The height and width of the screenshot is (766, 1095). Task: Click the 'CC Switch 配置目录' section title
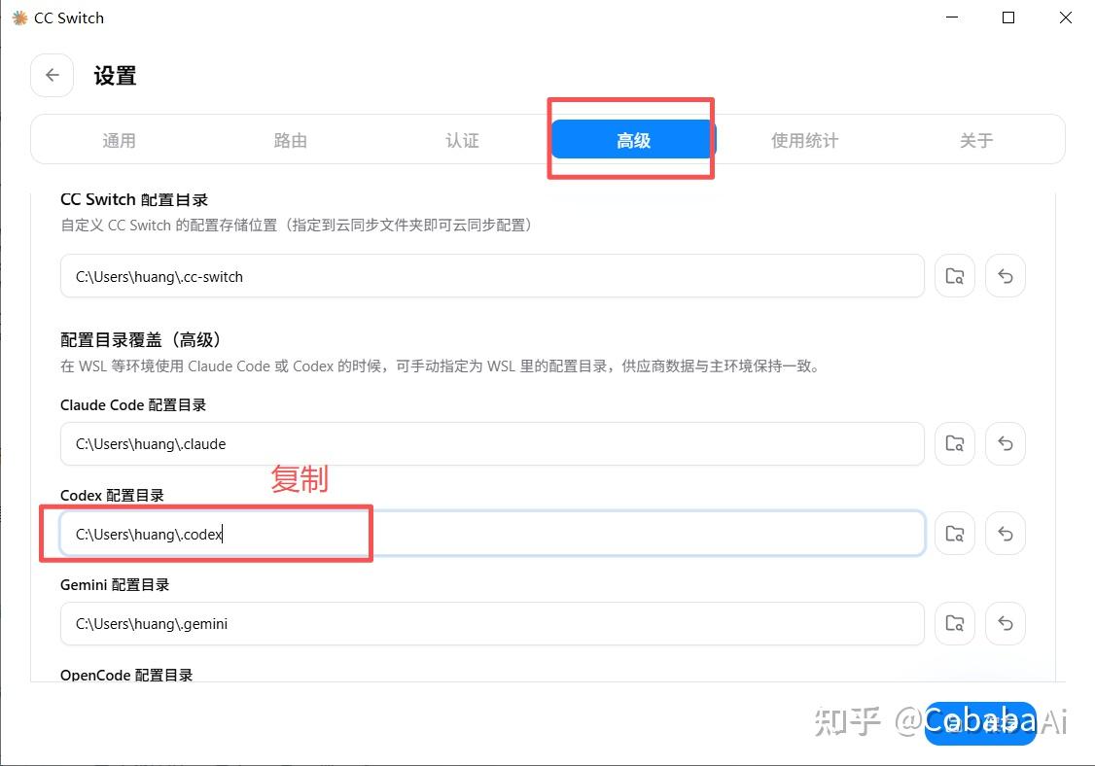pos(134,199)
